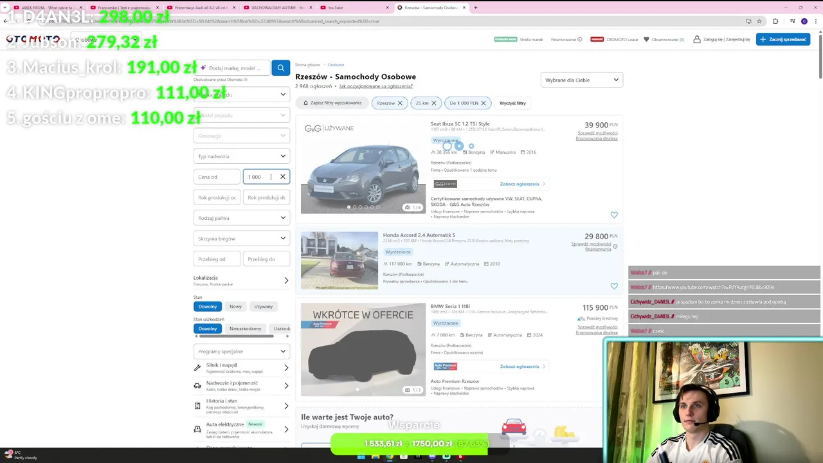Image resolution: width=823 pixels, height=463 pixels.
Task: Click the BMW Seria 1 118i title
Action: [450, 307]
